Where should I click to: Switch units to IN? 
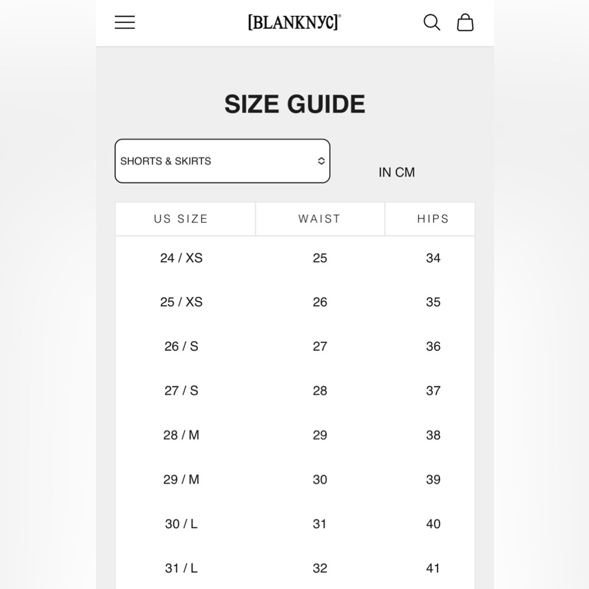click(x=385, y=173)
